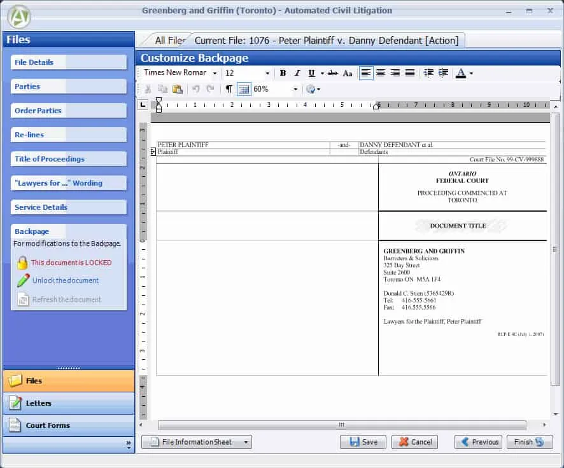Open underline style dropdown arrow
This screenshot has height=468, width=564.
322,74
